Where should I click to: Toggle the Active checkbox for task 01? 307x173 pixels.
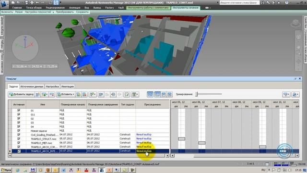click(19, 111)
